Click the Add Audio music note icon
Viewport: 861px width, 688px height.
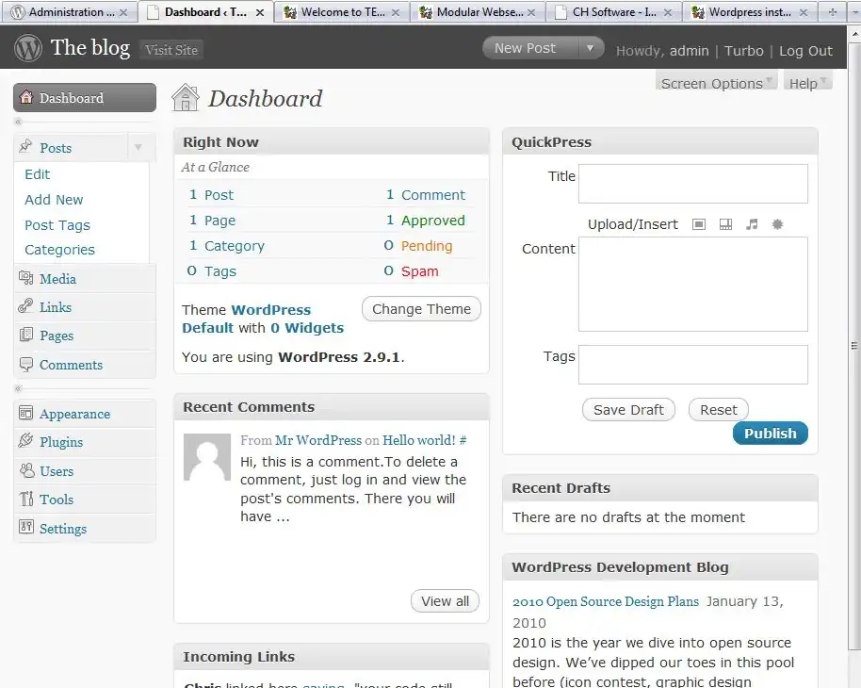coord(752,224)
